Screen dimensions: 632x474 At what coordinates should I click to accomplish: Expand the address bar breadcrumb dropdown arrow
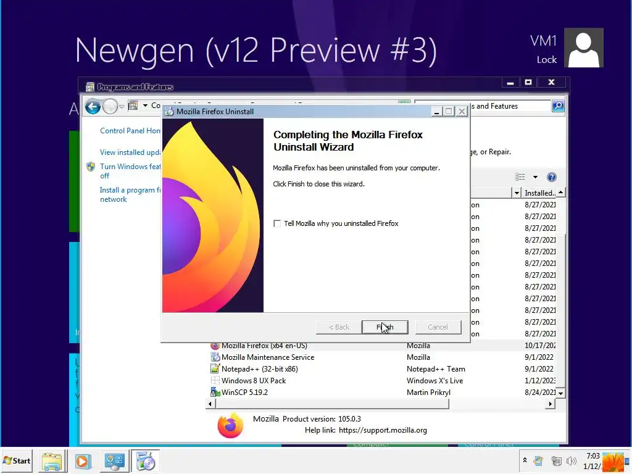[x=145, y=106]
